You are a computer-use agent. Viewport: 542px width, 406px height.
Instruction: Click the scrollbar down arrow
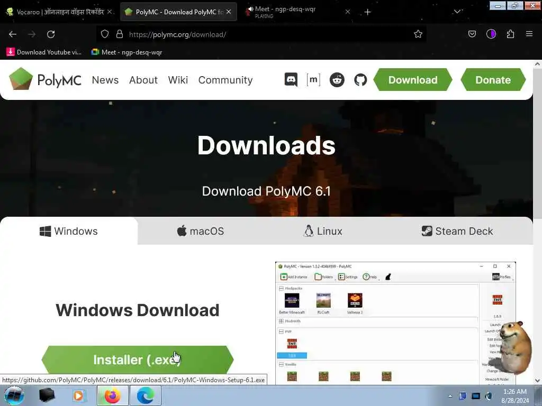537,381
